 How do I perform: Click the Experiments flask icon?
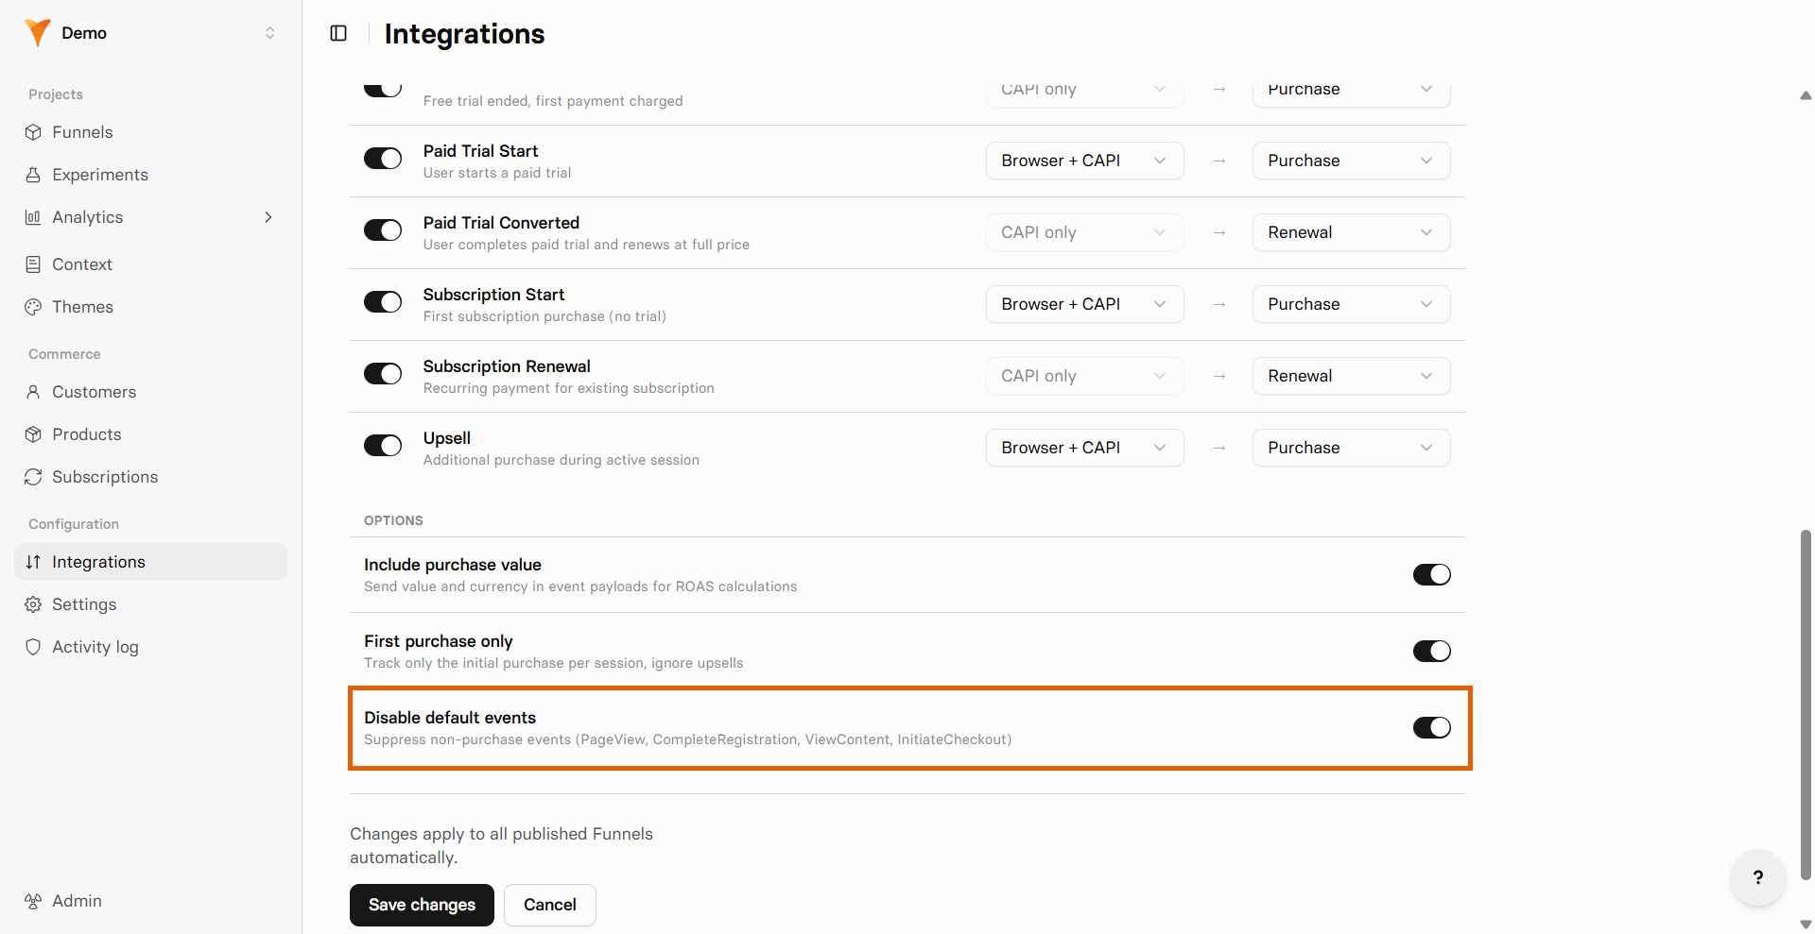(x=33, y=175)
